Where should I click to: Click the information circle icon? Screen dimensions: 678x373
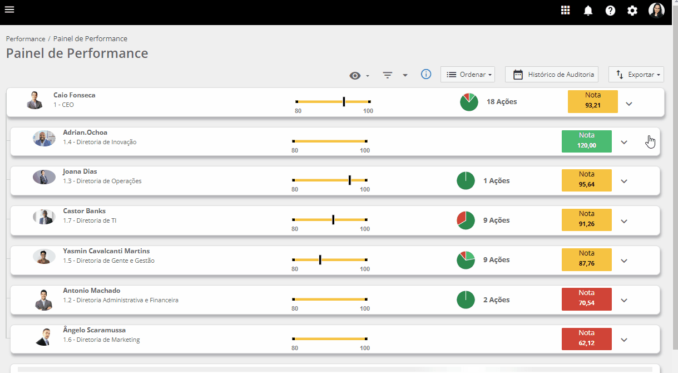(426, 74)
